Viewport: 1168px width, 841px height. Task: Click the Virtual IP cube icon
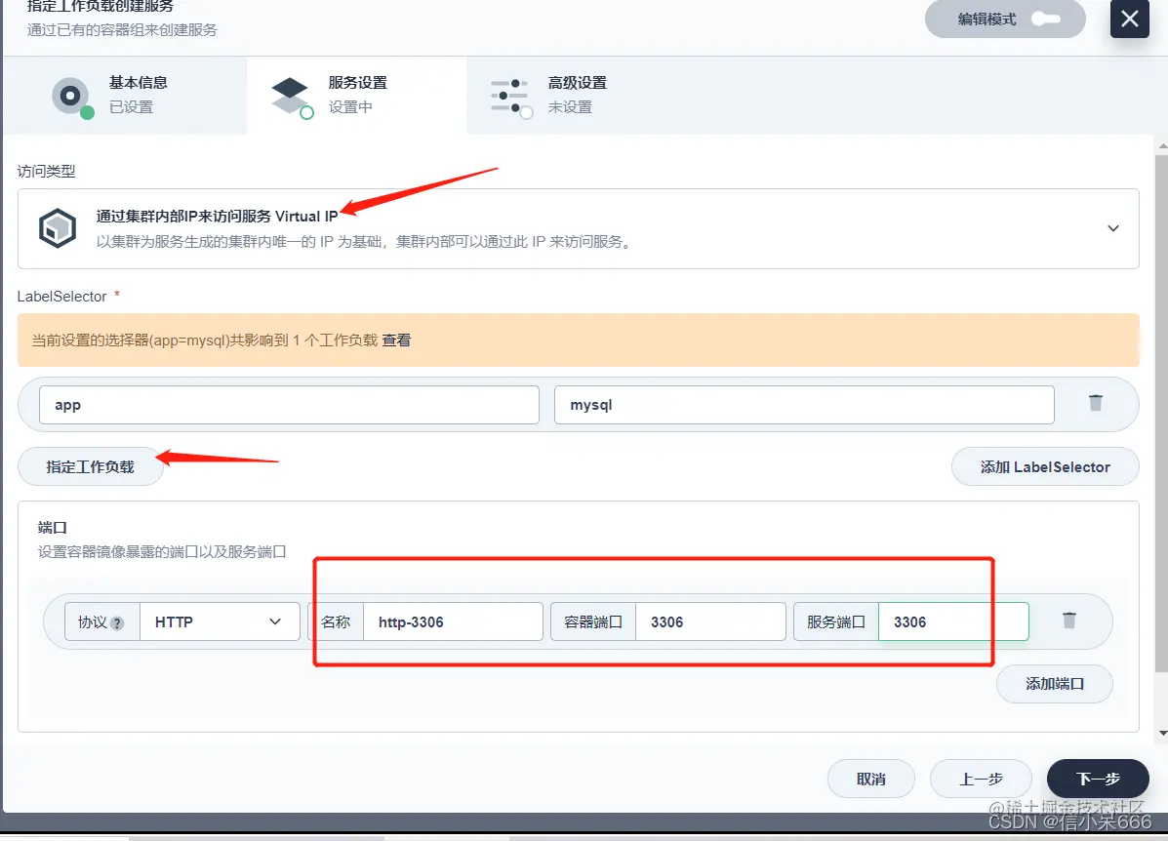pos(58,228)
